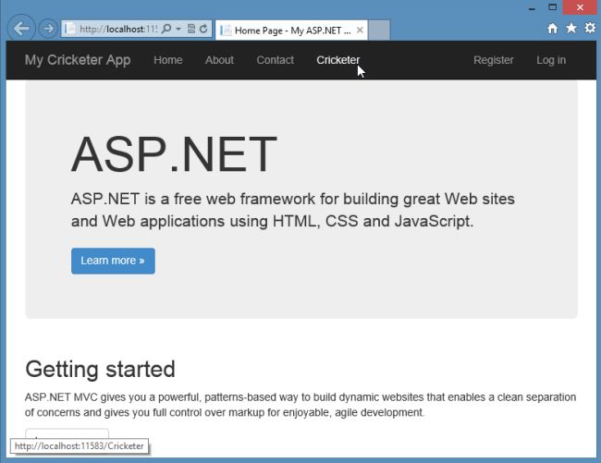Close the Home Page browser tab
This screenshot has width=601, height=463.
pos(360,30)
